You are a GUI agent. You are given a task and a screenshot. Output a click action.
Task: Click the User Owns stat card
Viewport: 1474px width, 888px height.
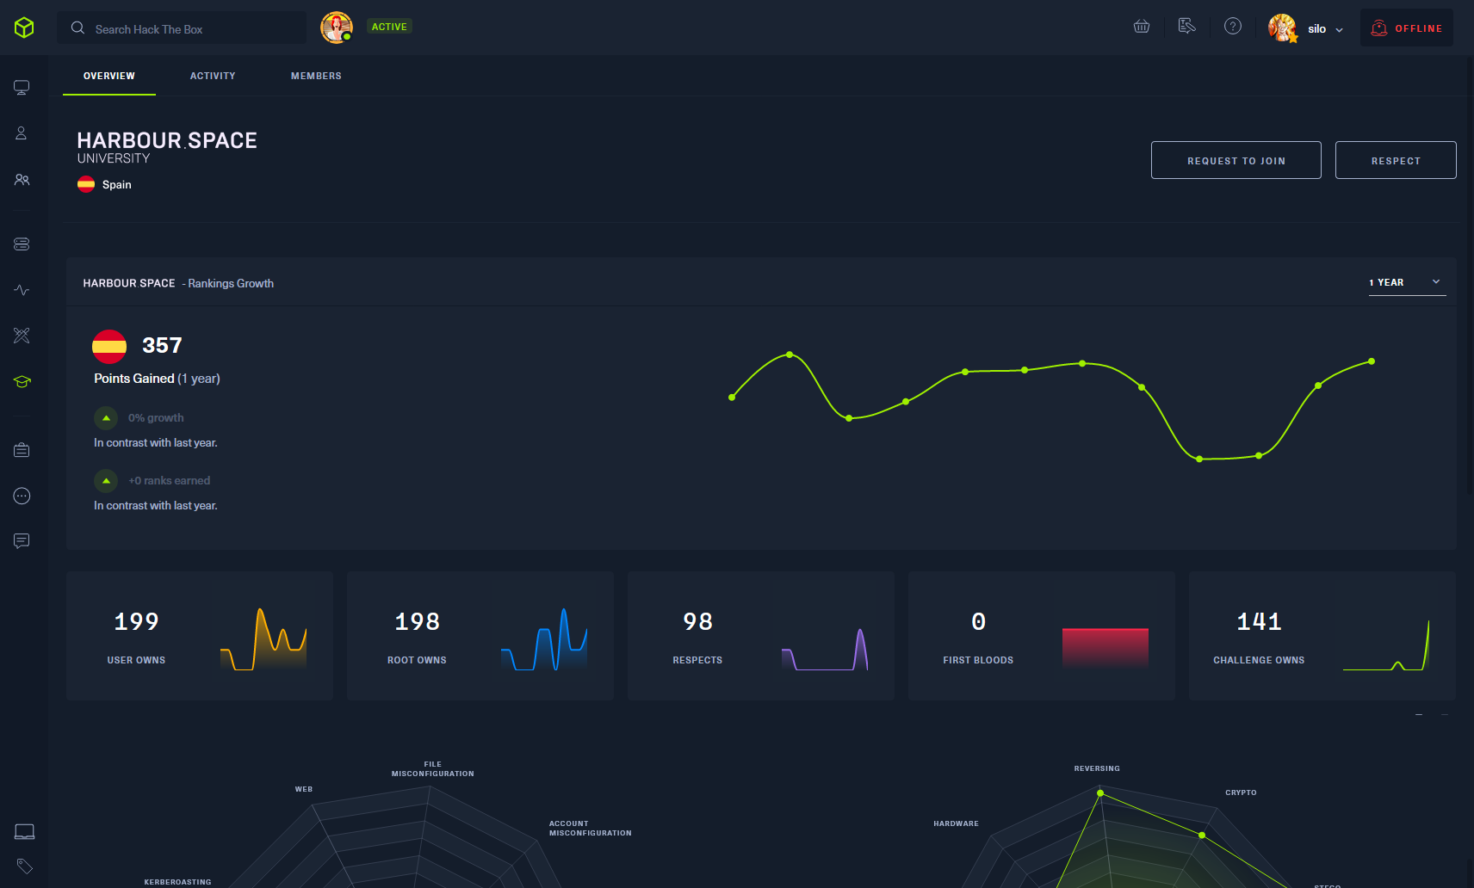[x=199, y=636]
